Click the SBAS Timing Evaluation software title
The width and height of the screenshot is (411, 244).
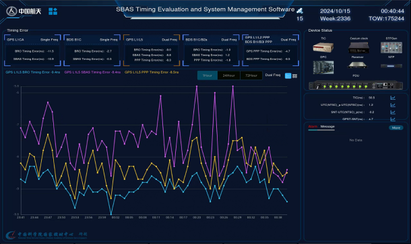[x=205, y=9]
